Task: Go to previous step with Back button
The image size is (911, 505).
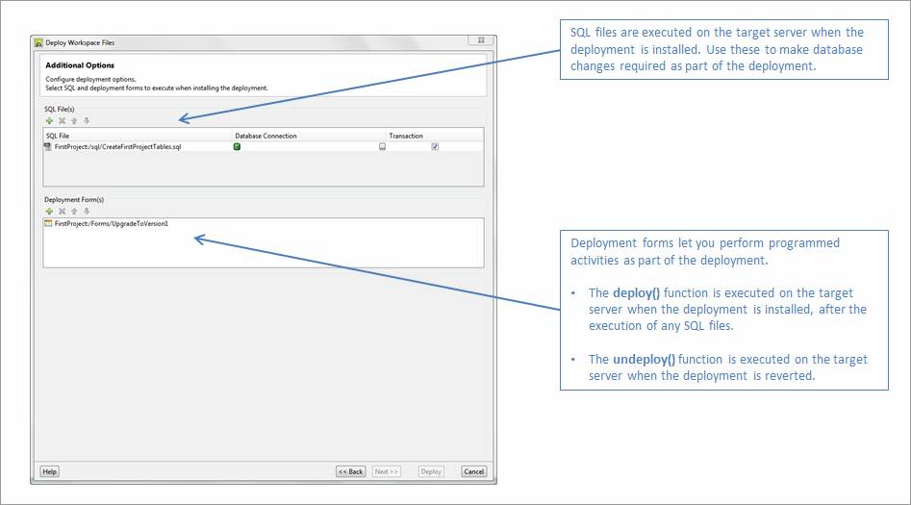Action: (x=350, y=471)
